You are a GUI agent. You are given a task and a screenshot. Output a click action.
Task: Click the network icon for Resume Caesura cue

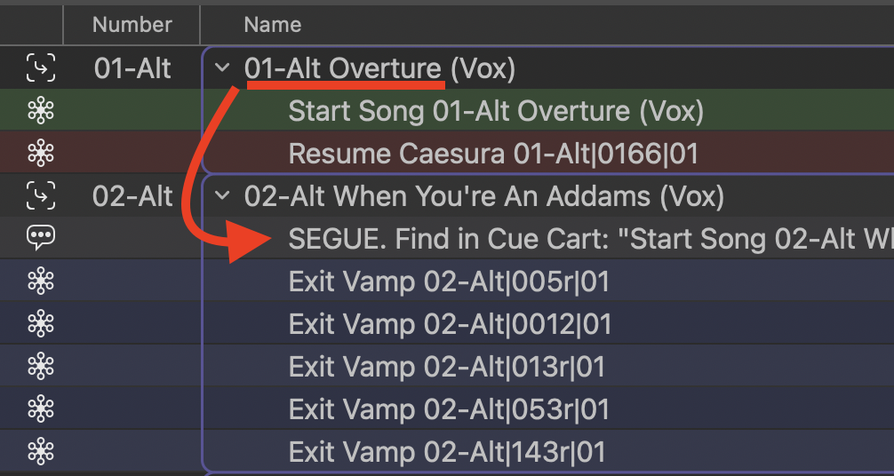[41, 153]
